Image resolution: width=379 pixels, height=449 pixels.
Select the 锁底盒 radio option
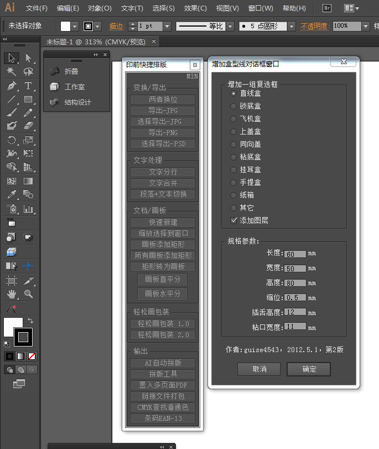233,106
